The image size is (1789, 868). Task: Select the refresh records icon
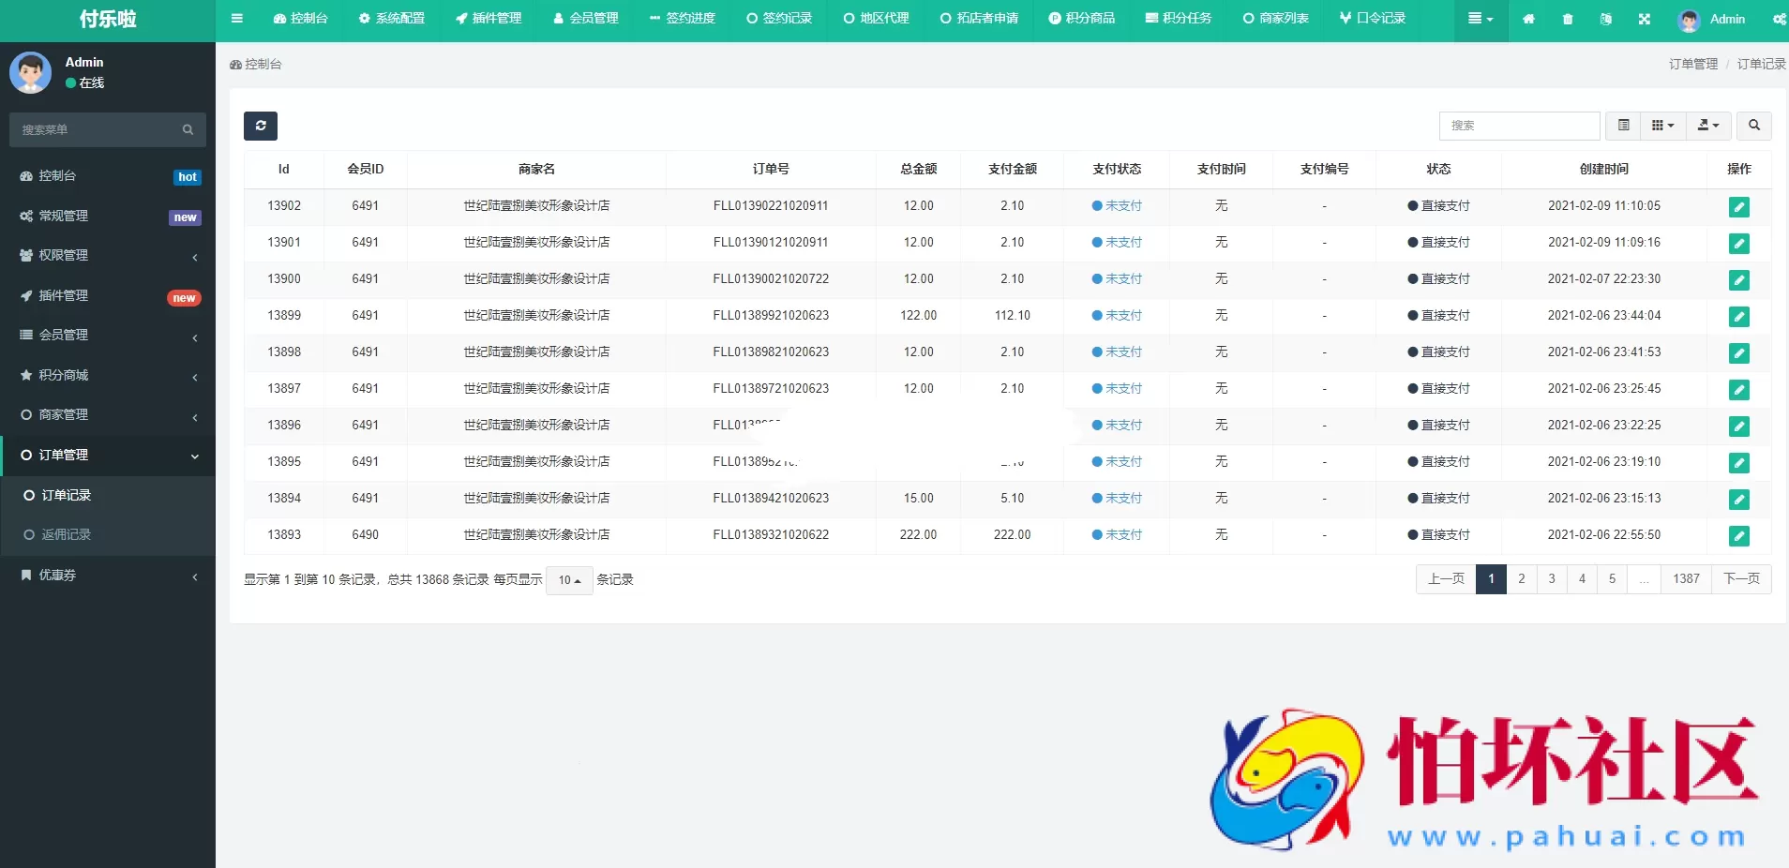[261, 126]
